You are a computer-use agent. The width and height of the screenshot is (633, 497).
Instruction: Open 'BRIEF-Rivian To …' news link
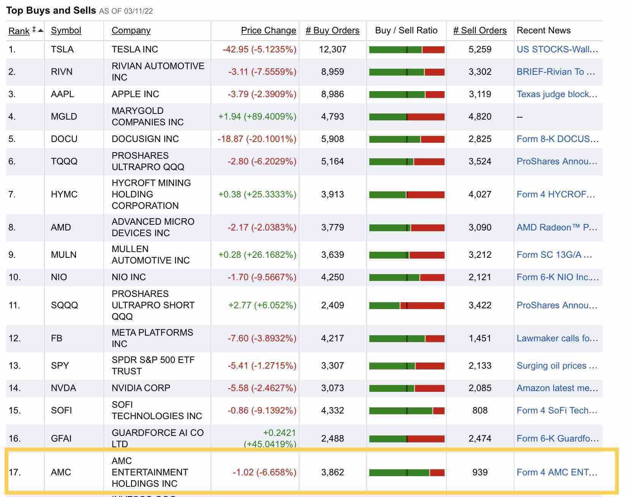[556, 72]
